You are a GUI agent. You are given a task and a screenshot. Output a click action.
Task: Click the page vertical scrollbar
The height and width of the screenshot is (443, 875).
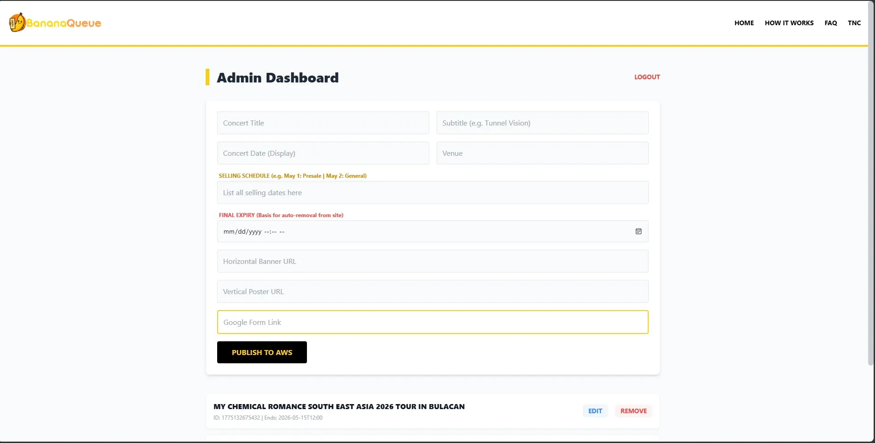(x=871, y=183)
